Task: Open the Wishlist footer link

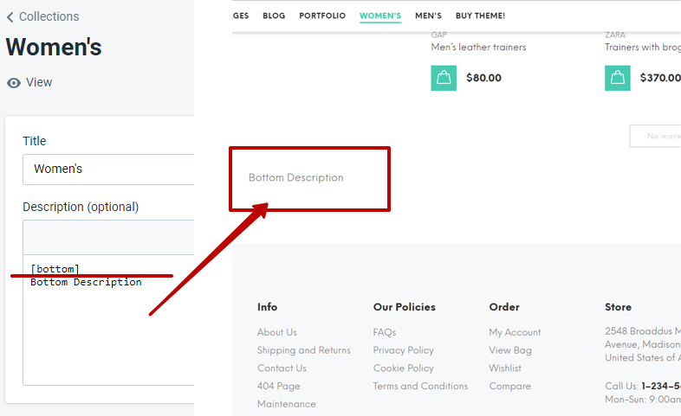Action: click(505, 368)
